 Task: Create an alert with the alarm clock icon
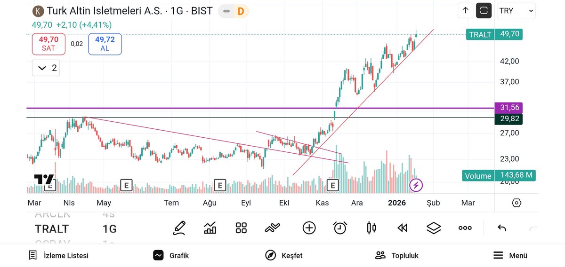pos(340,228)
